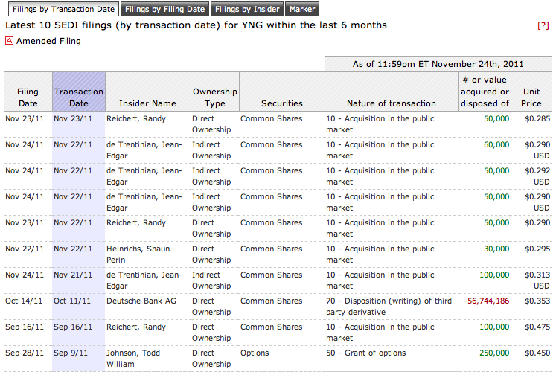Click the Nature of transaction header
This screenshot has height=375, width=556.
[392, 103]
